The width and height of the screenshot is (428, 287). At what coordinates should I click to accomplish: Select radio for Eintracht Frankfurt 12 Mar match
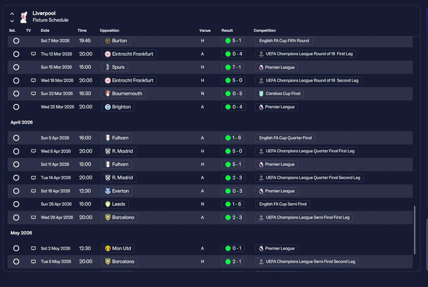pyautogui.click(x=16, y=54)
